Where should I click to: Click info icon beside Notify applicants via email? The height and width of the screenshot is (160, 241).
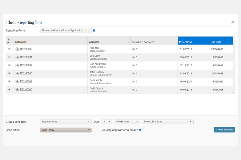140,130
